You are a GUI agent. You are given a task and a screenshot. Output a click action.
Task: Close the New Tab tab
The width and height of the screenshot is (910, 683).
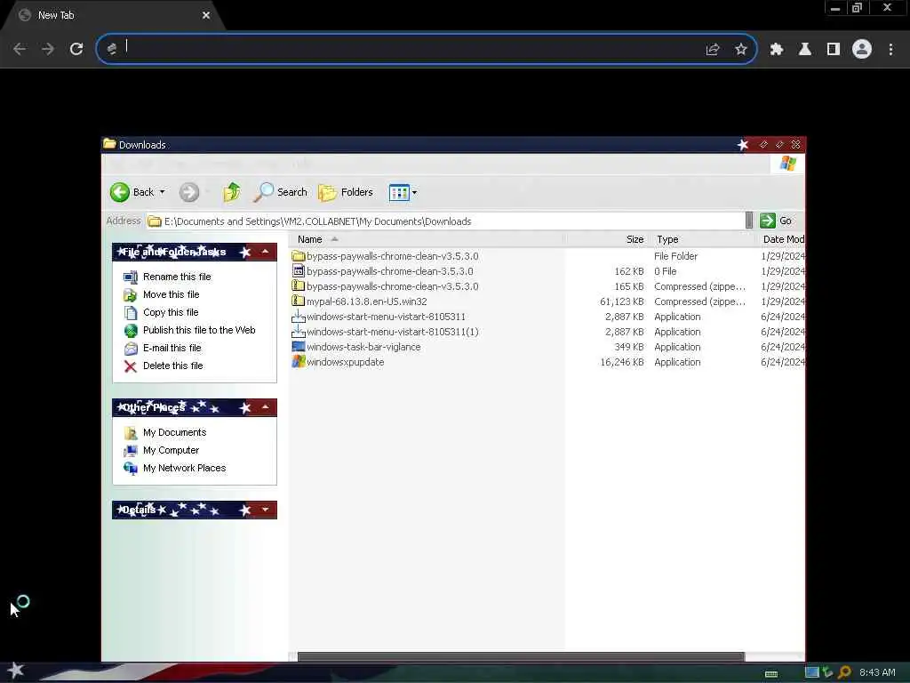click(x=206, y=15)
